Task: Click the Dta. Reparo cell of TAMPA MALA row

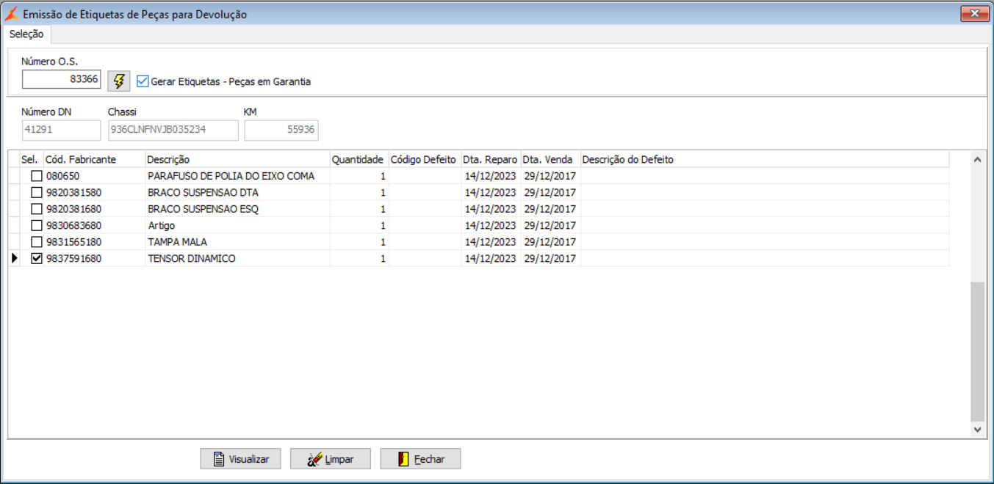Action: tap(491, 242)
